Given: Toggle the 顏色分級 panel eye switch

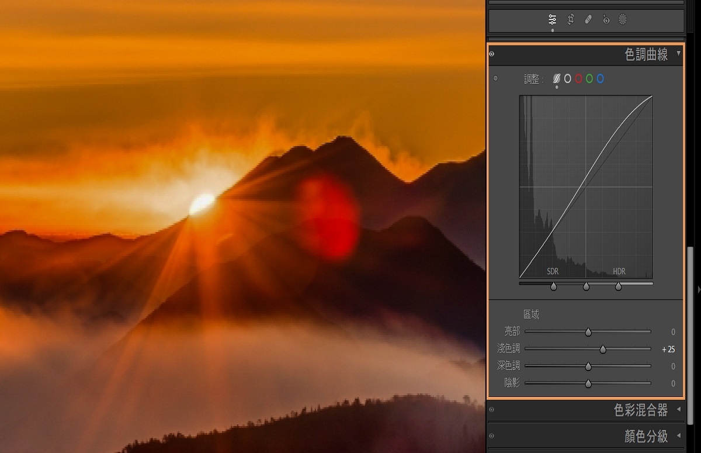Looking at the screenshot, I should (x=492, y=435).
